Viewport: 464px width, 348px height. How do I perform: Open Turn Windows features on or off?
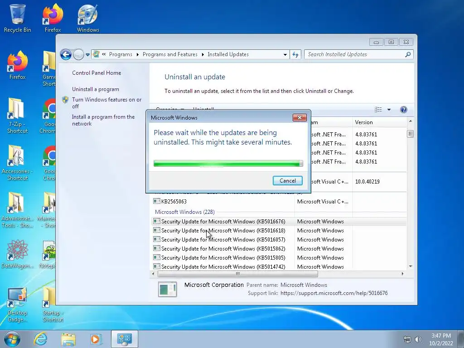106,103
